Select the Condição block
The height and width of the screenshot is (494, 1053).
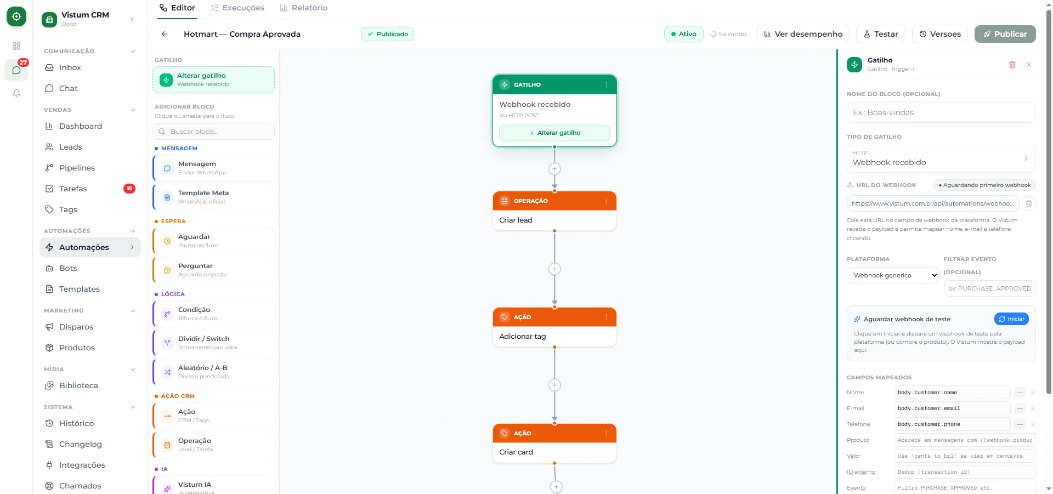pos(213,314)
